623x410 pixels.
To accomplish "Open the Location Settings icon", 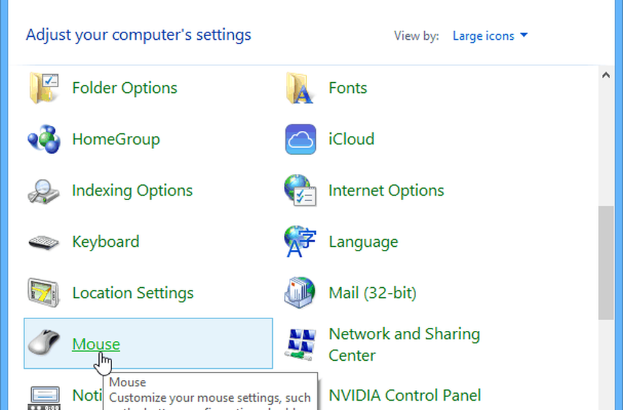I will [x=43, y=293].
